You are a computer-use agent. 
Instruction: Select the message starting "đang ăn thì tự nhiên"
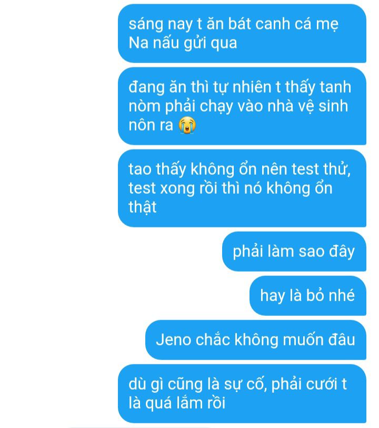[242, 106]
